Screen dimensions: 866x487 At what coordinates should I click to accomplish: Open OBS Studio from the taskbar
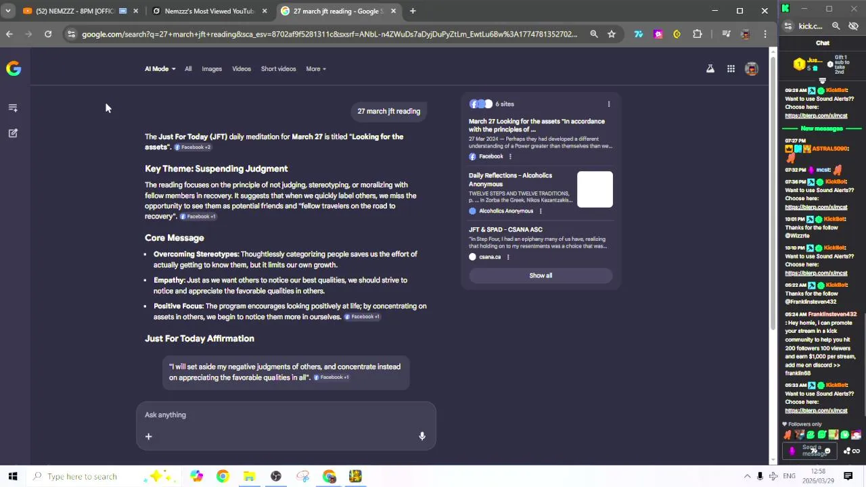[276, 476]
